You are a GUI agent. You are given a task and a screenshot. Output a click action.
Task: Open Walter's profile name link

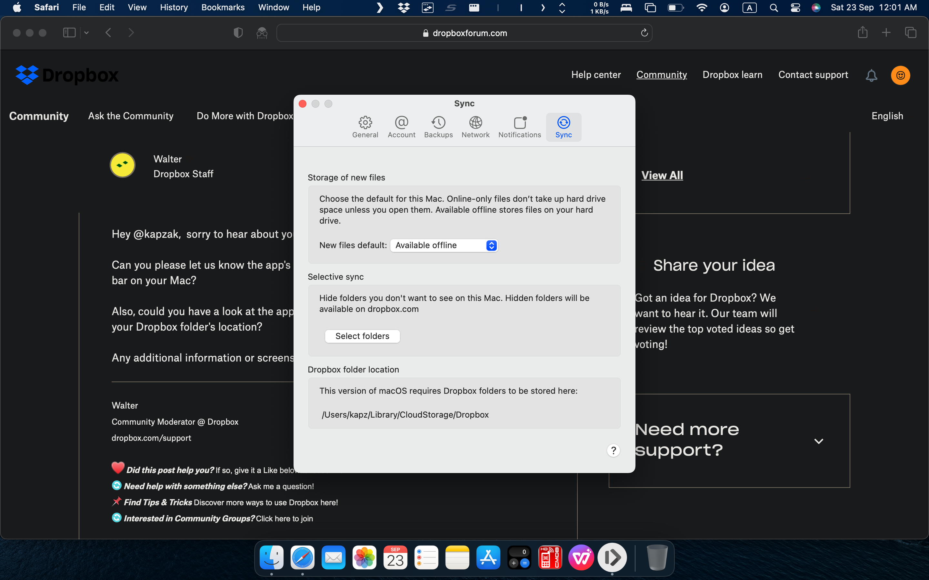click(167, 159)
